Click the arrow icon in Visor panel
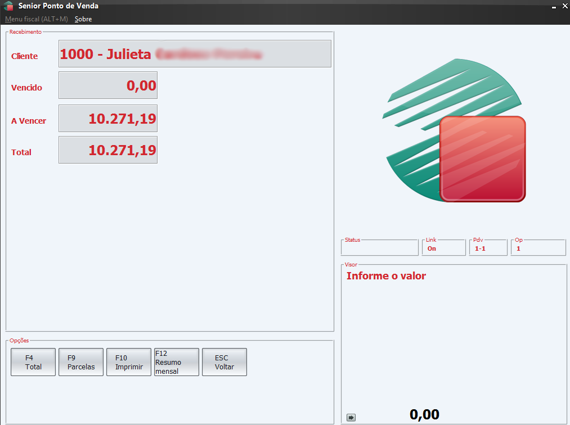The height and width of the screenshot is (425, 570). point(351,417)
